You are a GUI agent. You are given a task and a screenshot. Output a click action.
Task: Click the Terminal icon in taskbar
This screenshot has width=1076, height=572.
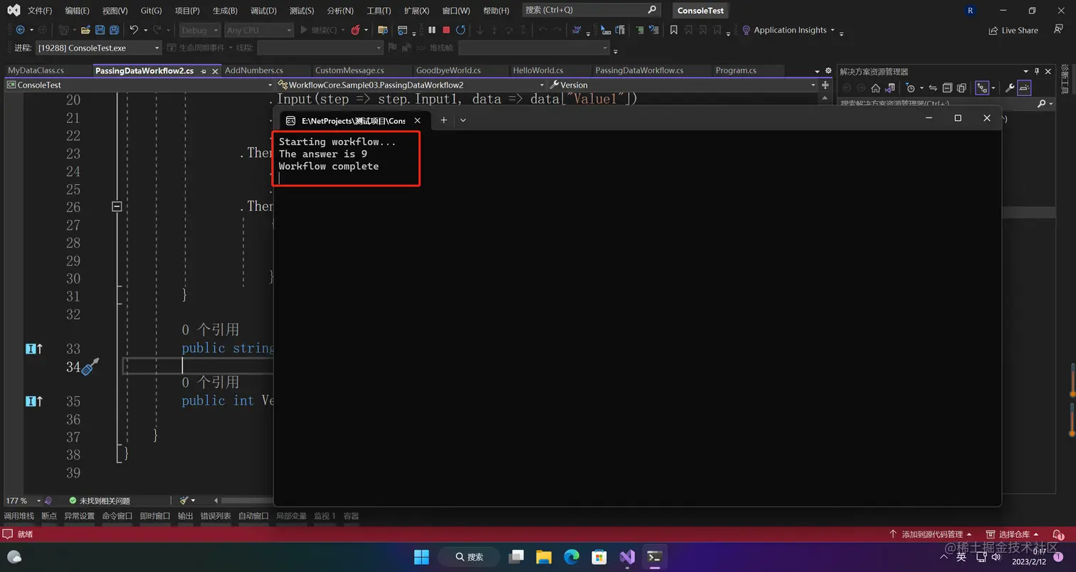[655, 556]
